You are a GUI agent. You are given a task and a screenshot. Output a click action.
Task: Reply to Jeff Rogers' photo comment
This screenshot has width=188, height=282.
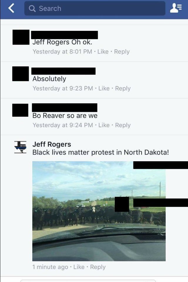coord(98,267)
